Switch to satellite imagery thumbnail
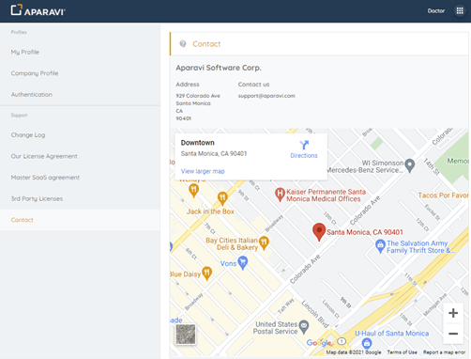 coord(186,334)
